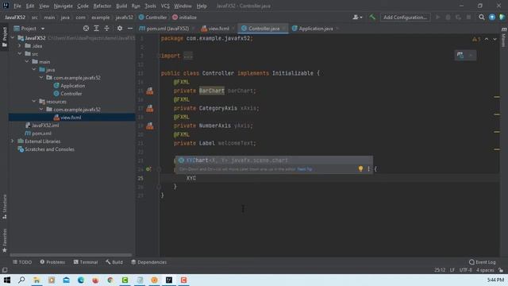Click the Run arrow in the toolbar
Viewport: 508px width, 286px height.
tap(437, 17)
